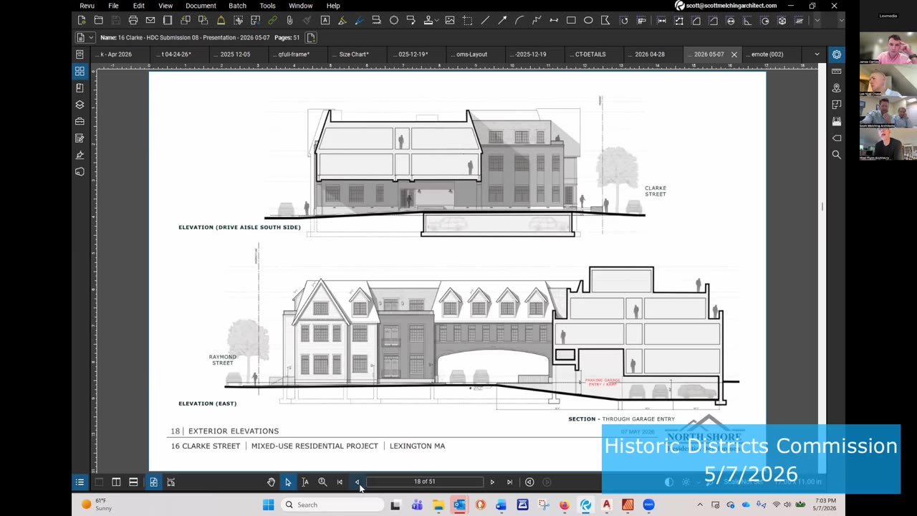Select the Text Box tool
Screen dimensions: 917x516
(x=325, y=20)
